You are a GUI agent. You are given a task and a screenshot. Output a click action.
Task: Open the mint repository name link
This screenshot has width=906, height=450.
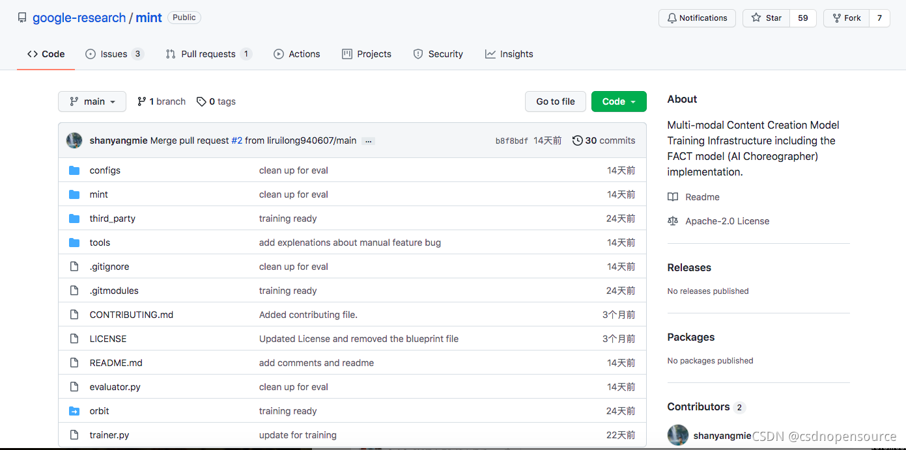pos(149,18)
